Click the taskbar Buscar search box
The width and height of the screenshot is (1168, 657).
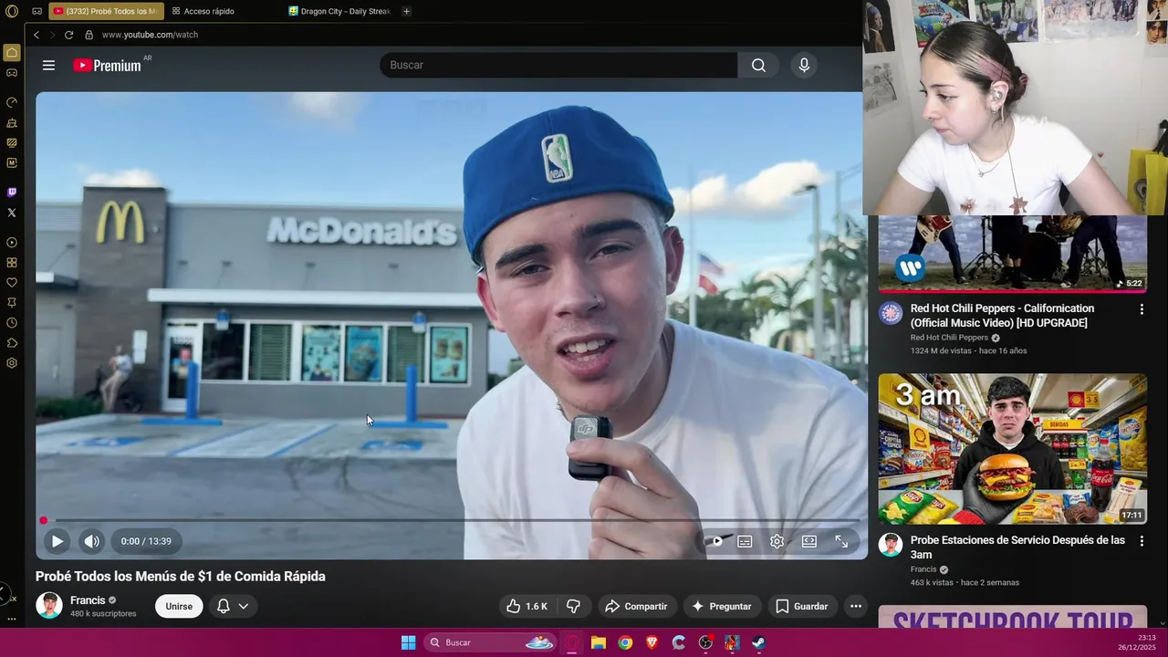(491, 642)
